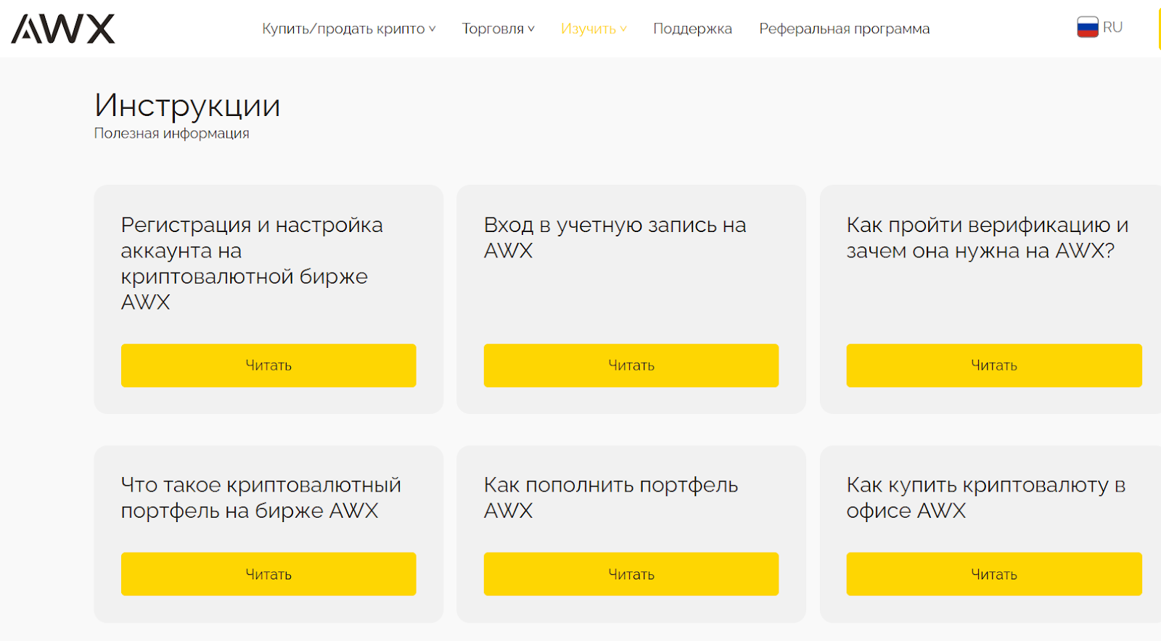Click Читать under Как пополнить портфель AWX
This screenshot has width=1161, height=641.
pyautogui.click(x=631, y=574)
